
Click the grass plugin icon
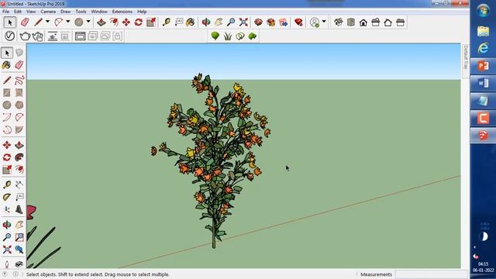tap(227, 36)
